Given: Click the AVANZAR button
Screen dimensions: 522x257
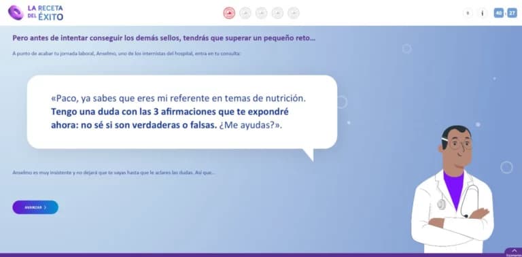Looking at the screenshot, I should pyautogui.click(x=35, y=207).
